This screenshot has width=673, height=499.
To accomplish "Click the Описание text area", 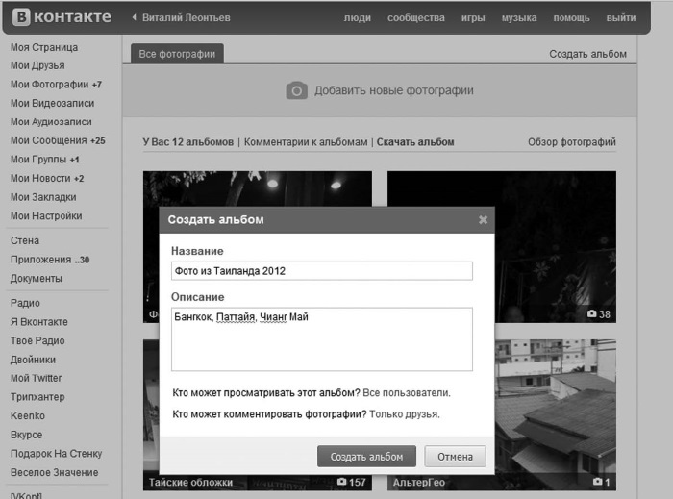I will [321, 338].
